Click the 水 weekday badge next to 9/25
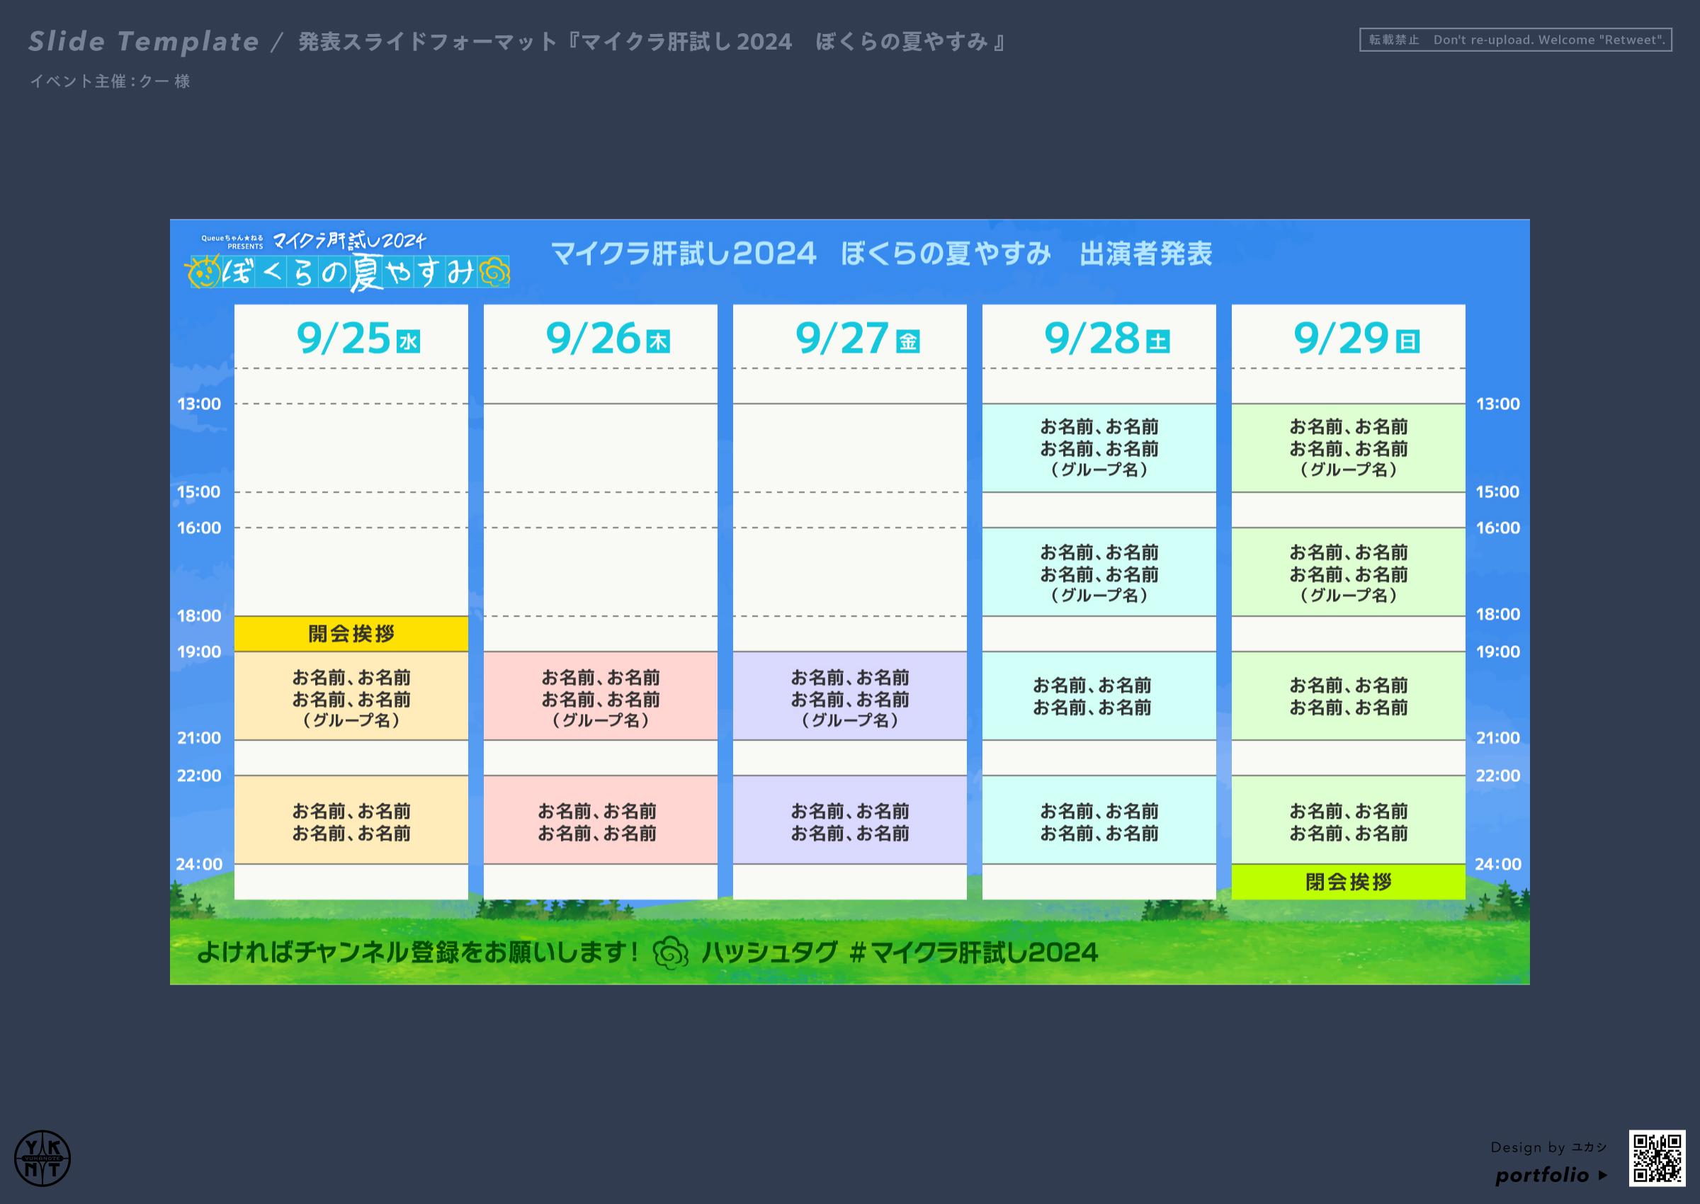1700x1204 pixels. point(408,342)
